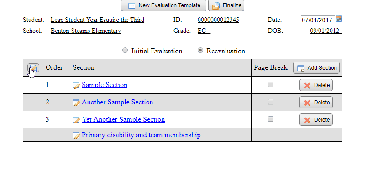Screen dimensions: 378x195
Task: Delete the Another Sample Section row
Action: (316, 103)
